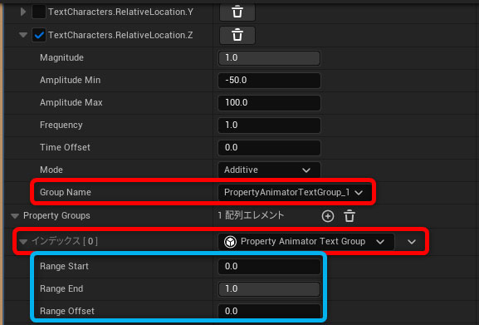Screen dimensions: 479x325
Task: Click the Time Offset value field
Action: point(269,147)
